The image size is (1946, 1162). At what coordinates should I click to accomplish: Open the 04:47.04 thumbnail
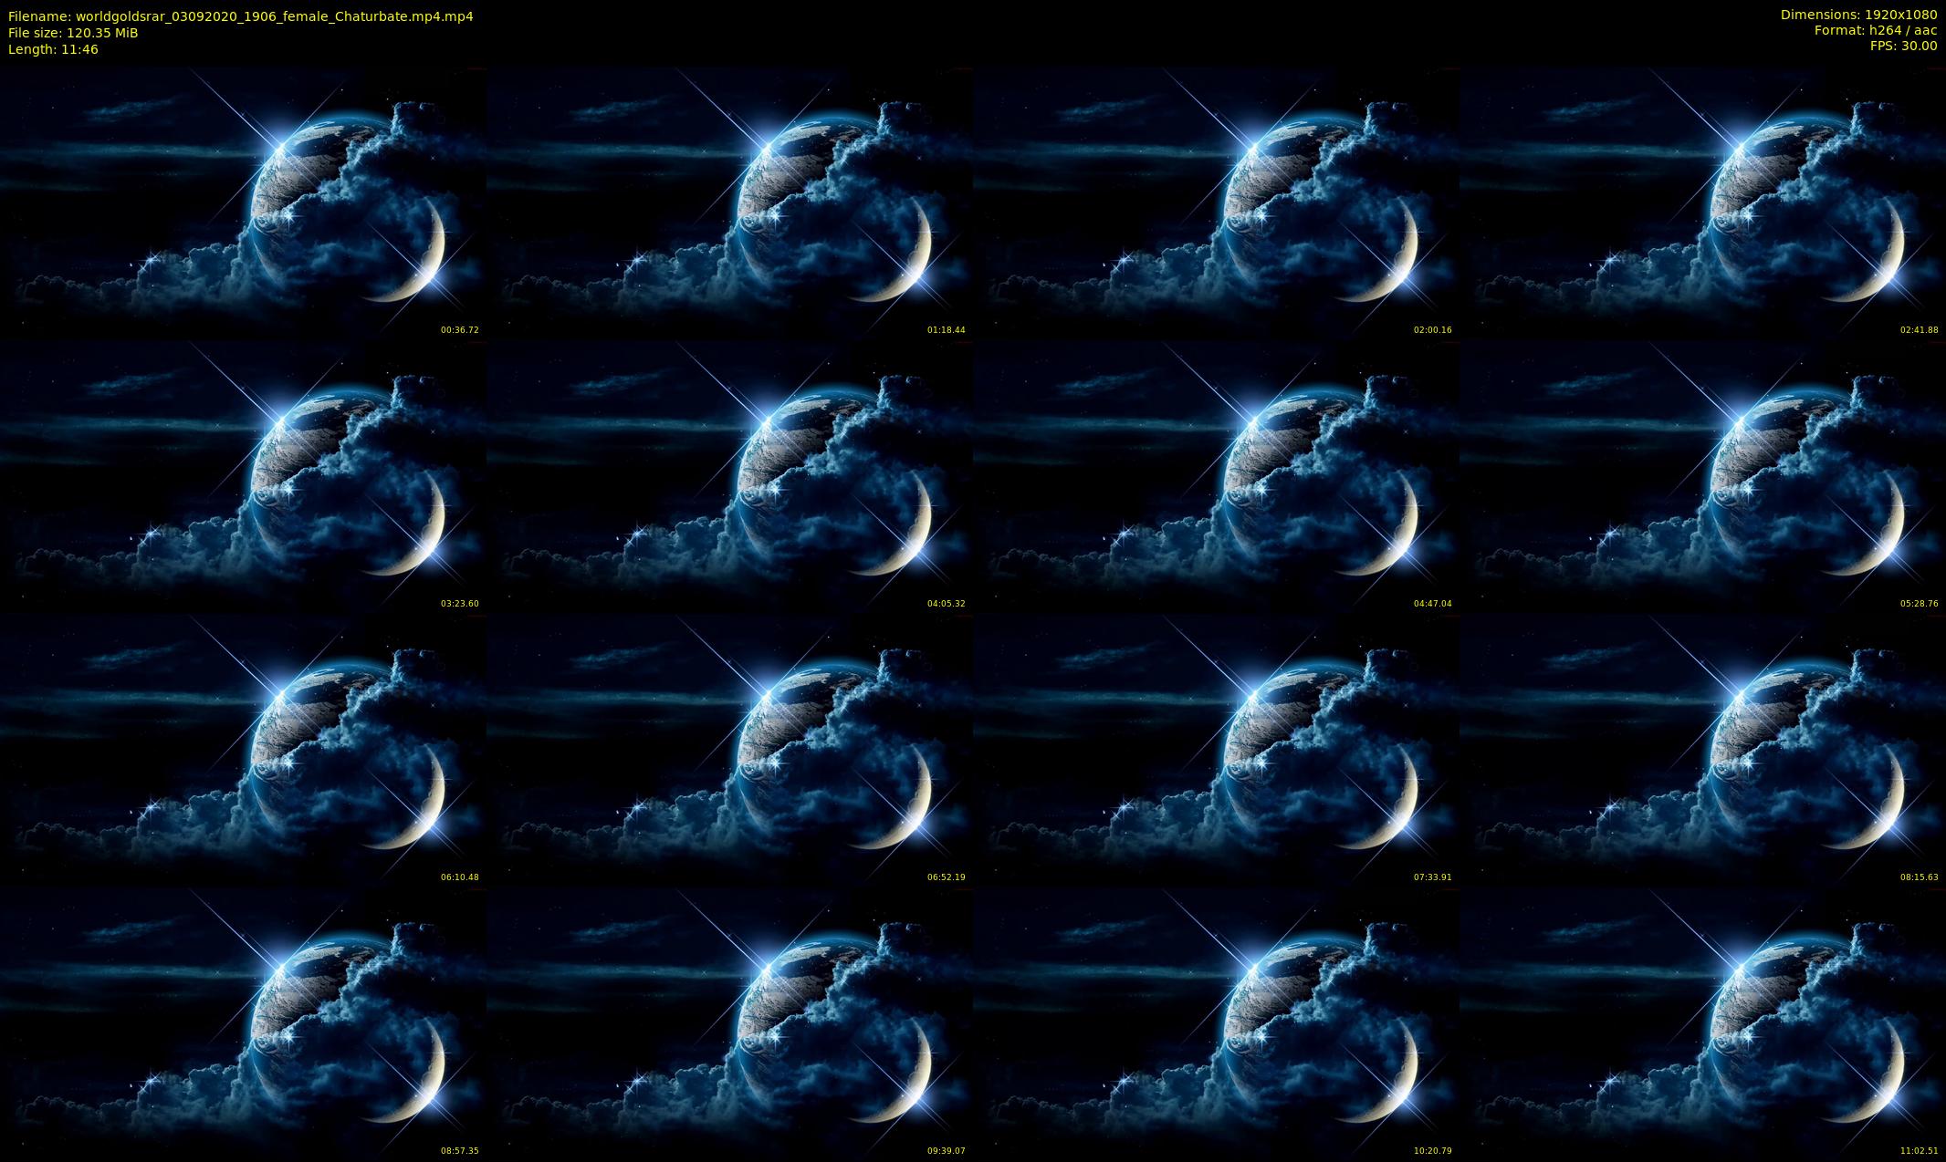pos(1216,476)
